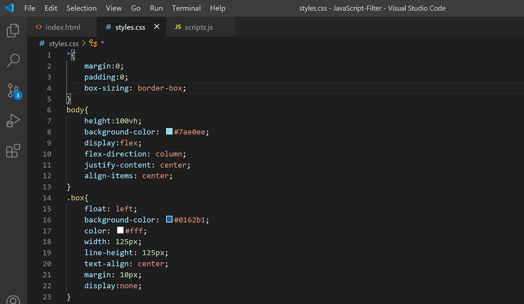Open the Accounts icon in the activity bar
Viewport: 524px width, 304px height.
point(13,300)
